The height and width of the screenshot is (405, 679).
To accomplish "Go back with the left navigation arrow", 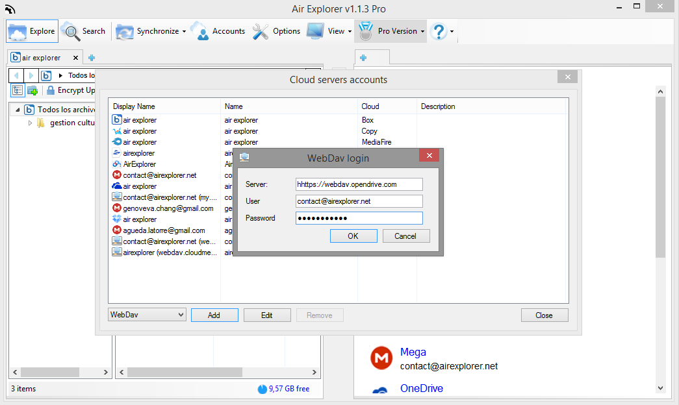I will point(16,75).
